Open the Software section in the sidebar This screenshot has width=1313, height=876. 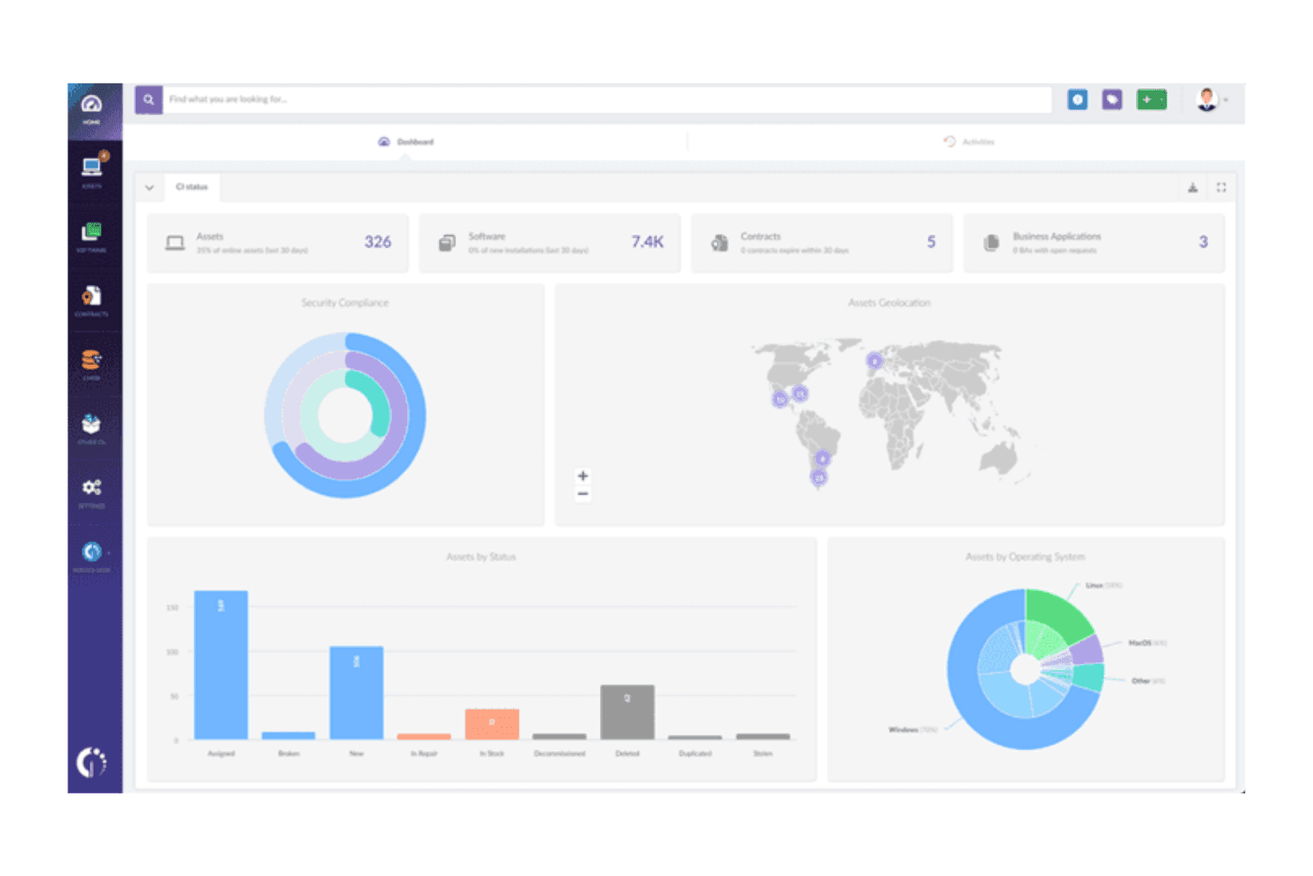pyautogui.click(x=91, y=236)
